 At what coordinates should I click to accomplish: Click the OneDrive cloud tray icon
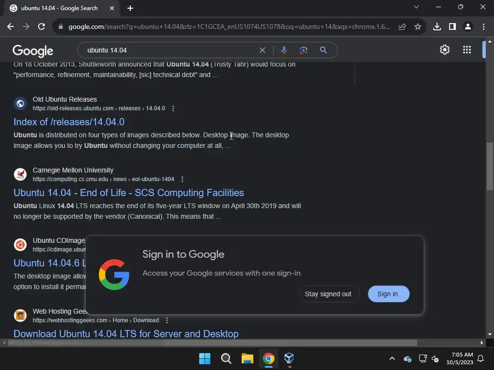point(407,358)
